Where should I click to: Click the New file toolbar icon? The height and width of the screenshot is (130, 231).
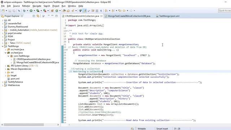pos(3,10)
